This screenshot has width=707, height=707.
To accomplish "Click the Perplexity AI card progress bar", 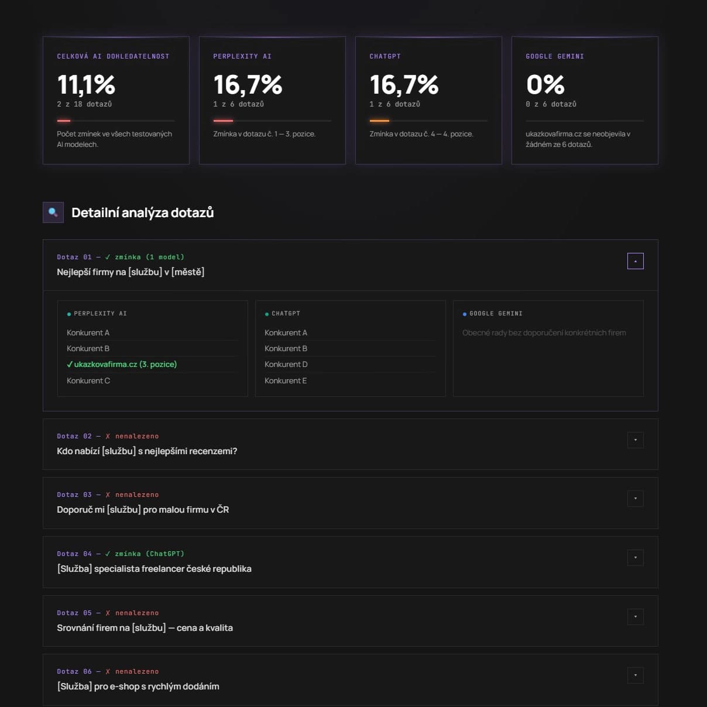I will point(272,121).
